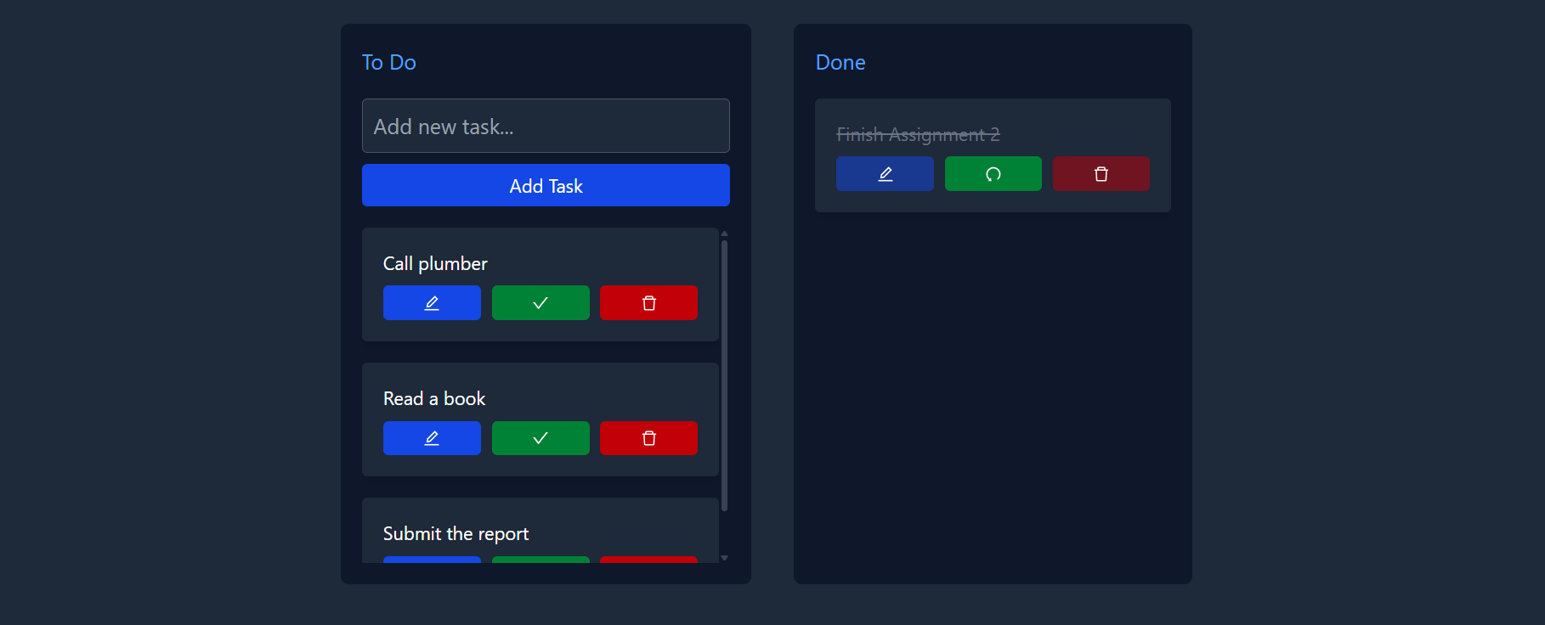The height and width of the screenshot is (625, 1545).
Task: Edit the Call plumber task
Action: 432,303
